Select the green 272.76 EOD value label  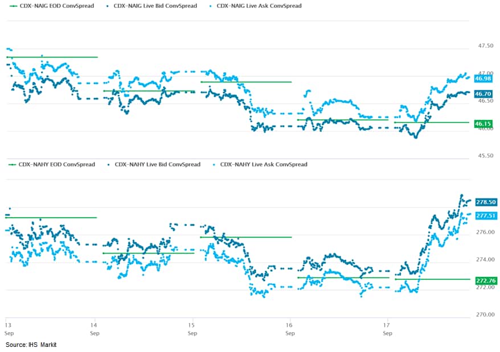[x=486, y=280]
